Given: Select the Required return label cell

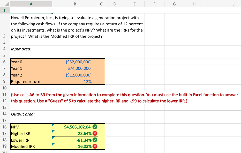Looking at the screenshot, I should tap(31, 81).
